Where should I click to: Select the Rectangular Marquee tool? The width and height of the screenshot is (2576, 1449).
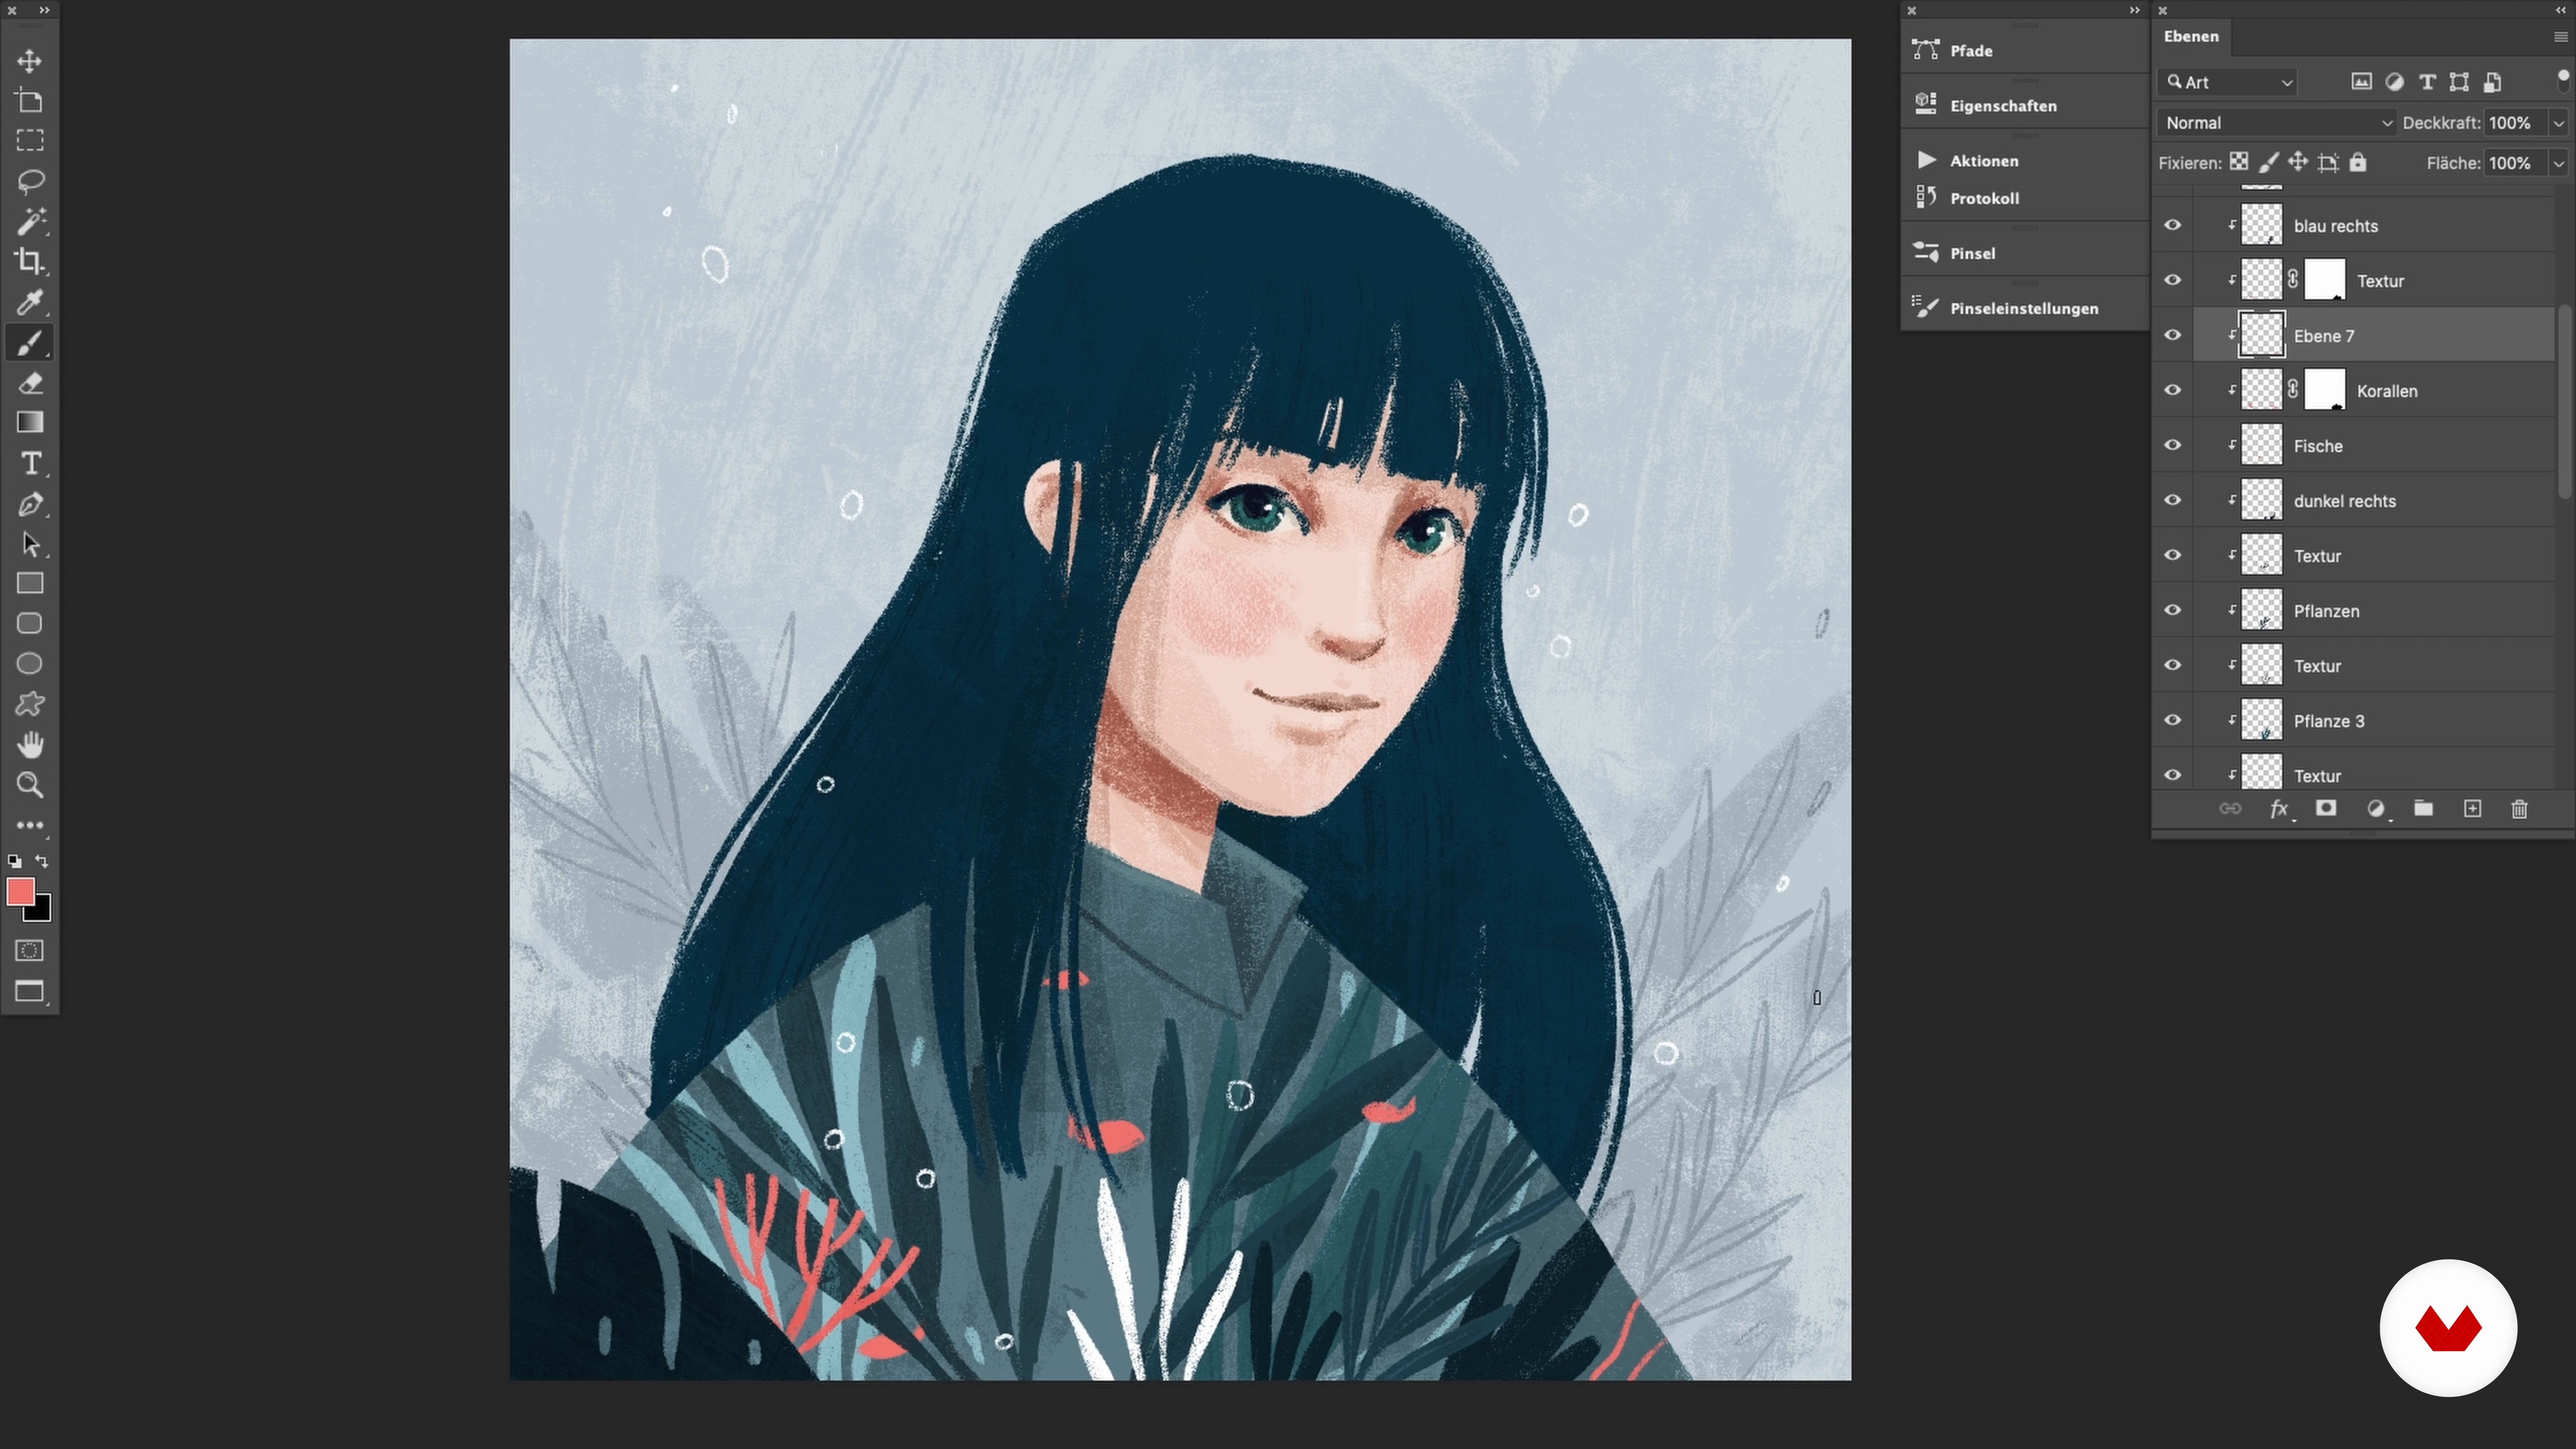(29, 141)
